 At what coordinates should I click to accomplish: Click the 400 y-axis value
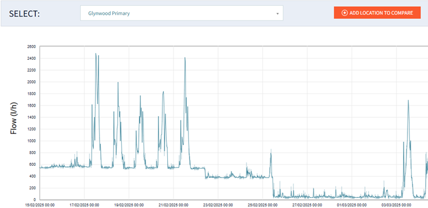(x=32, y=176)
